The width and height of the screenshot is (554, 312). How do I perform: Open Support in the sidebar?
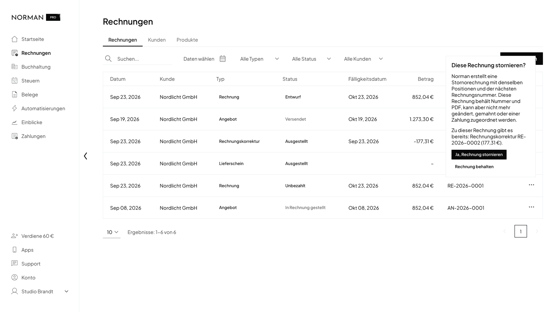tap(26, 264)
